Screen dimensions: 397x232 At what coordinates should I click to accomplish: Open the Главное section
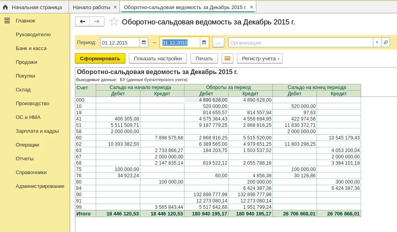pos(25,21)
